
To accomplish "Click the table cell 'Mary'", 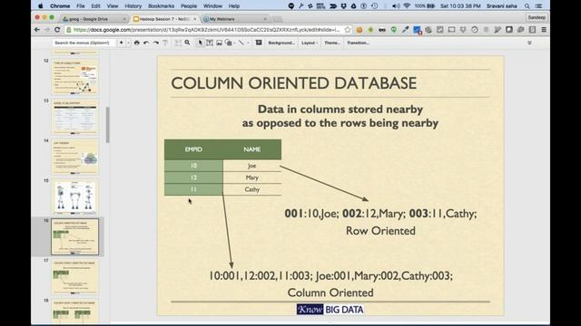I will (252, 177).
